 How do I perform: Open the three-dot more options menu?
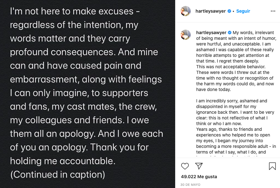[273, 11]
